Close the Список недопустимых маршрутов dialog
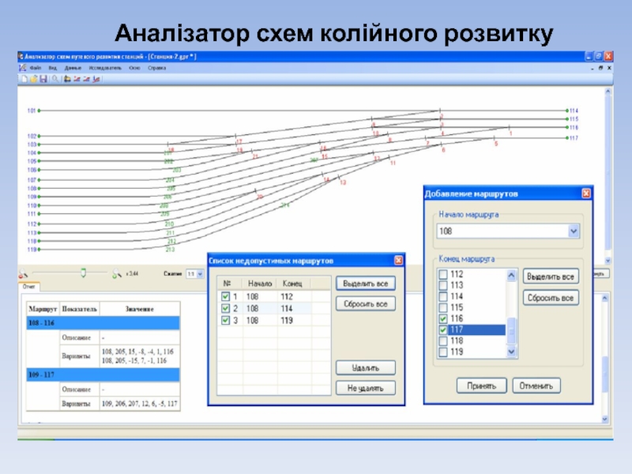 (x=398, y=261)
